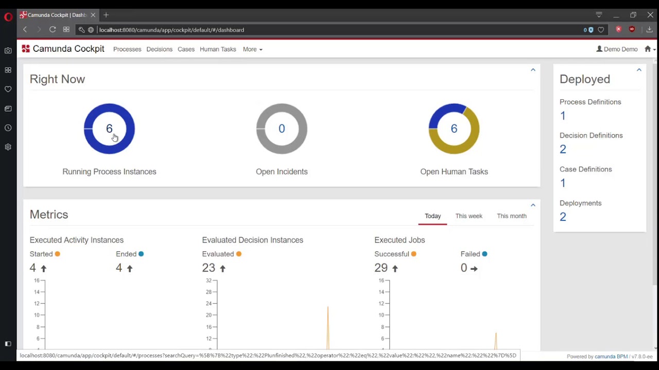Open Snapshot camera in Opera sidebar
The height and width of the screenshot is (370, 659).
pyautogui.click(x=8, y=51)
